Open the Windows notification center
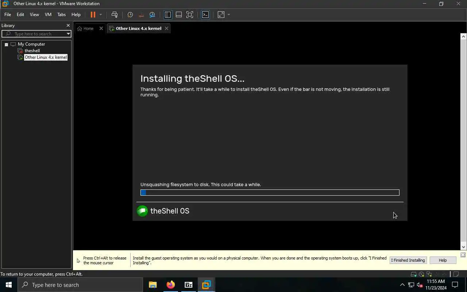This screenshot has height=292, width=467. point(455,285)
